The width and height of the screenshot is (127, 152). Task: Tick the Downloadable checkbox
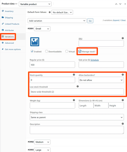pos(47,51)
